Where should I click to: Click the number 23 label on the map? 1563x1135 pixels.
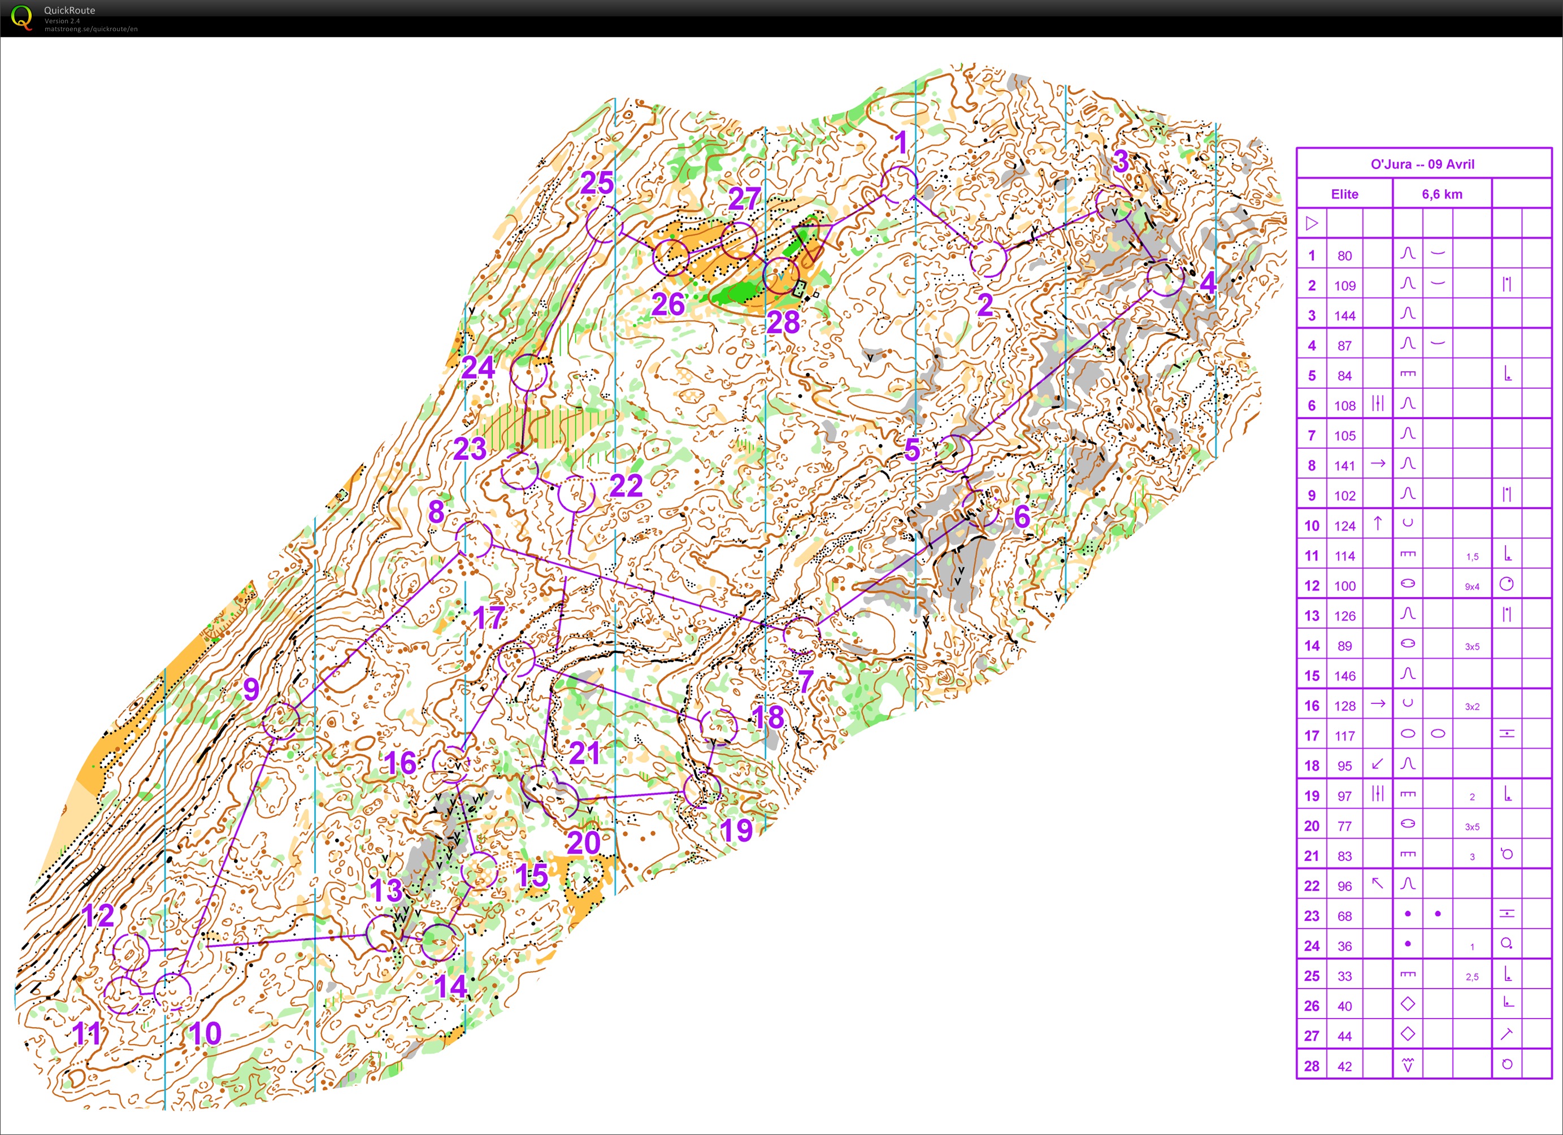point(470,449)
